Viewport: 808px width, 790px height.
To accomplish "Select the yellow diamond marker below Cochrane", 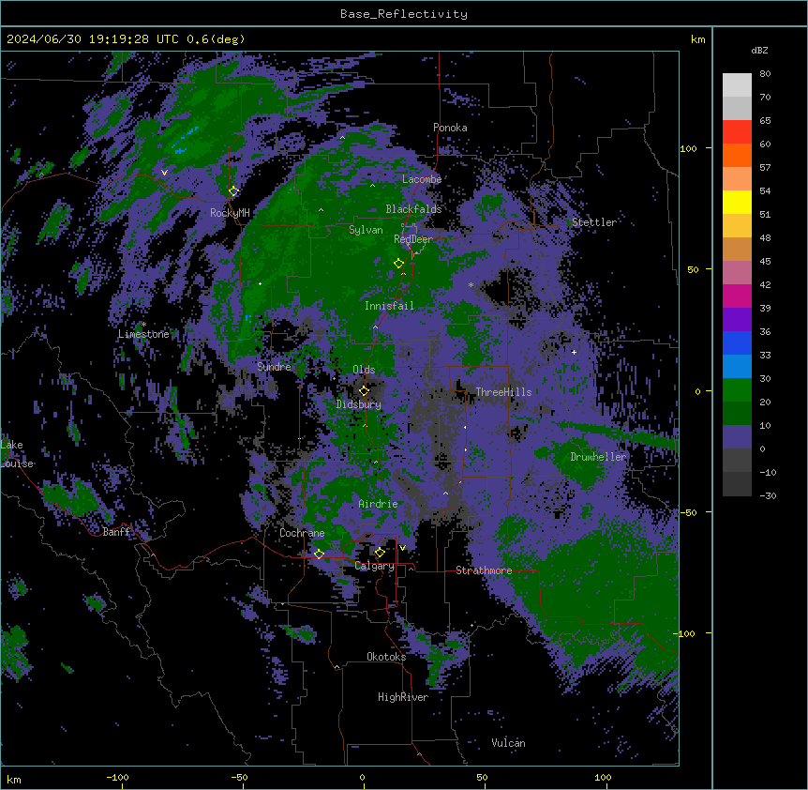I will 319,554.
